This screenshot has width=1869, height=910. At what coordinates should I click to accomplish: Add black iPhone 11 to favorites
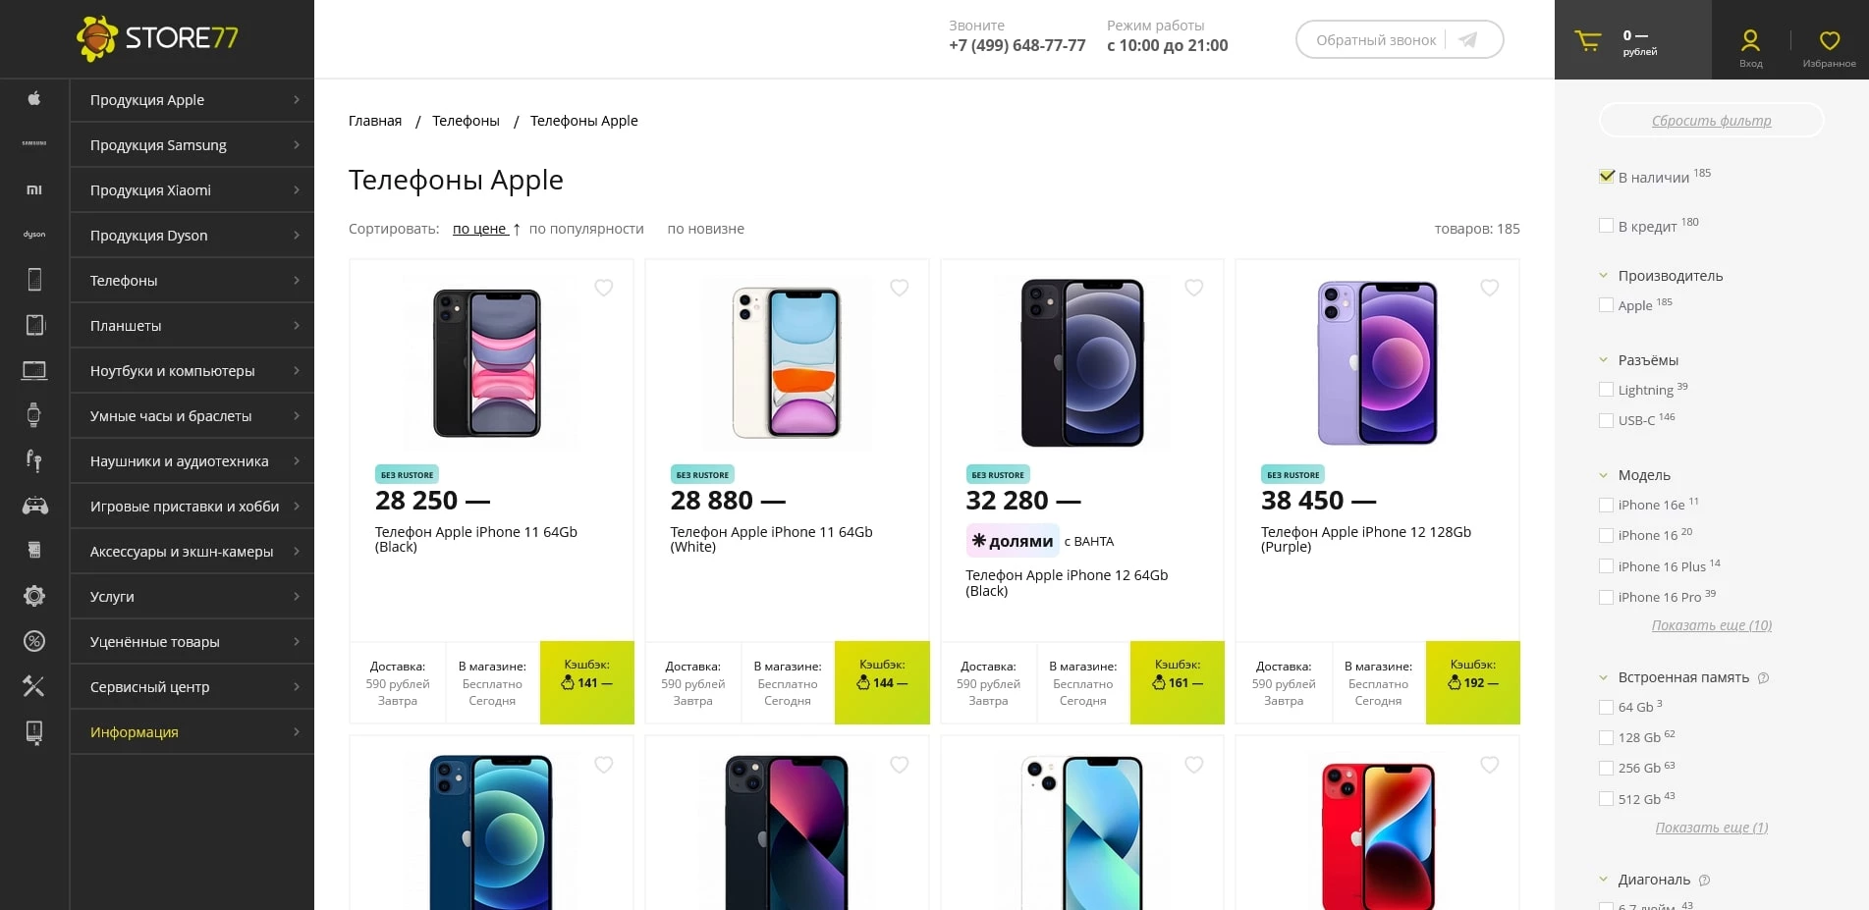click(x=604, y=288)
